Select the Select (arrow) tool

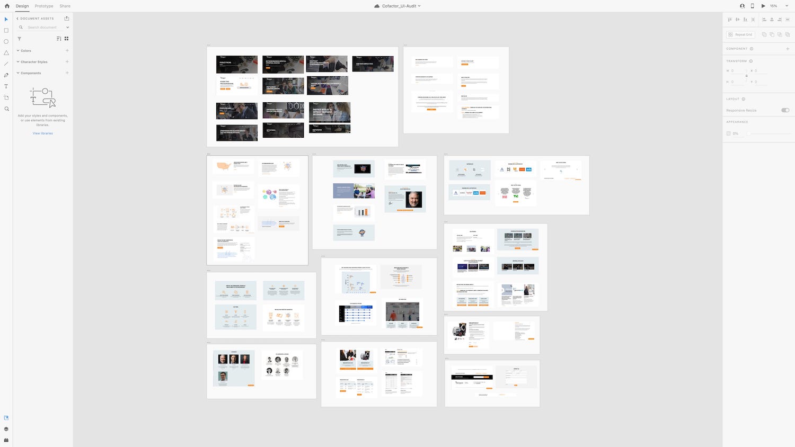click(6, 19)
